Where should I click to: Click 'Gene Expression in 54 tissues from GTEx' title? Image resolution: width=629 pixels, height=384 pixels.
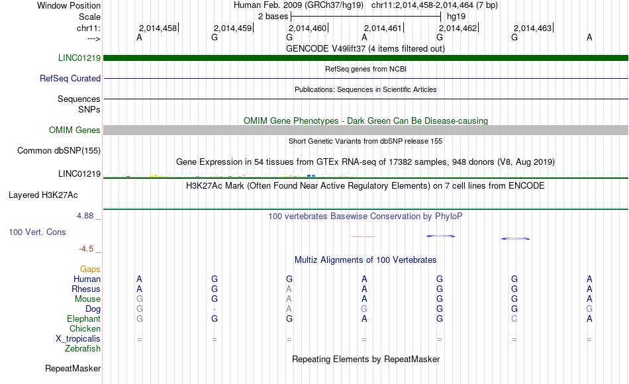pos(365,162)
